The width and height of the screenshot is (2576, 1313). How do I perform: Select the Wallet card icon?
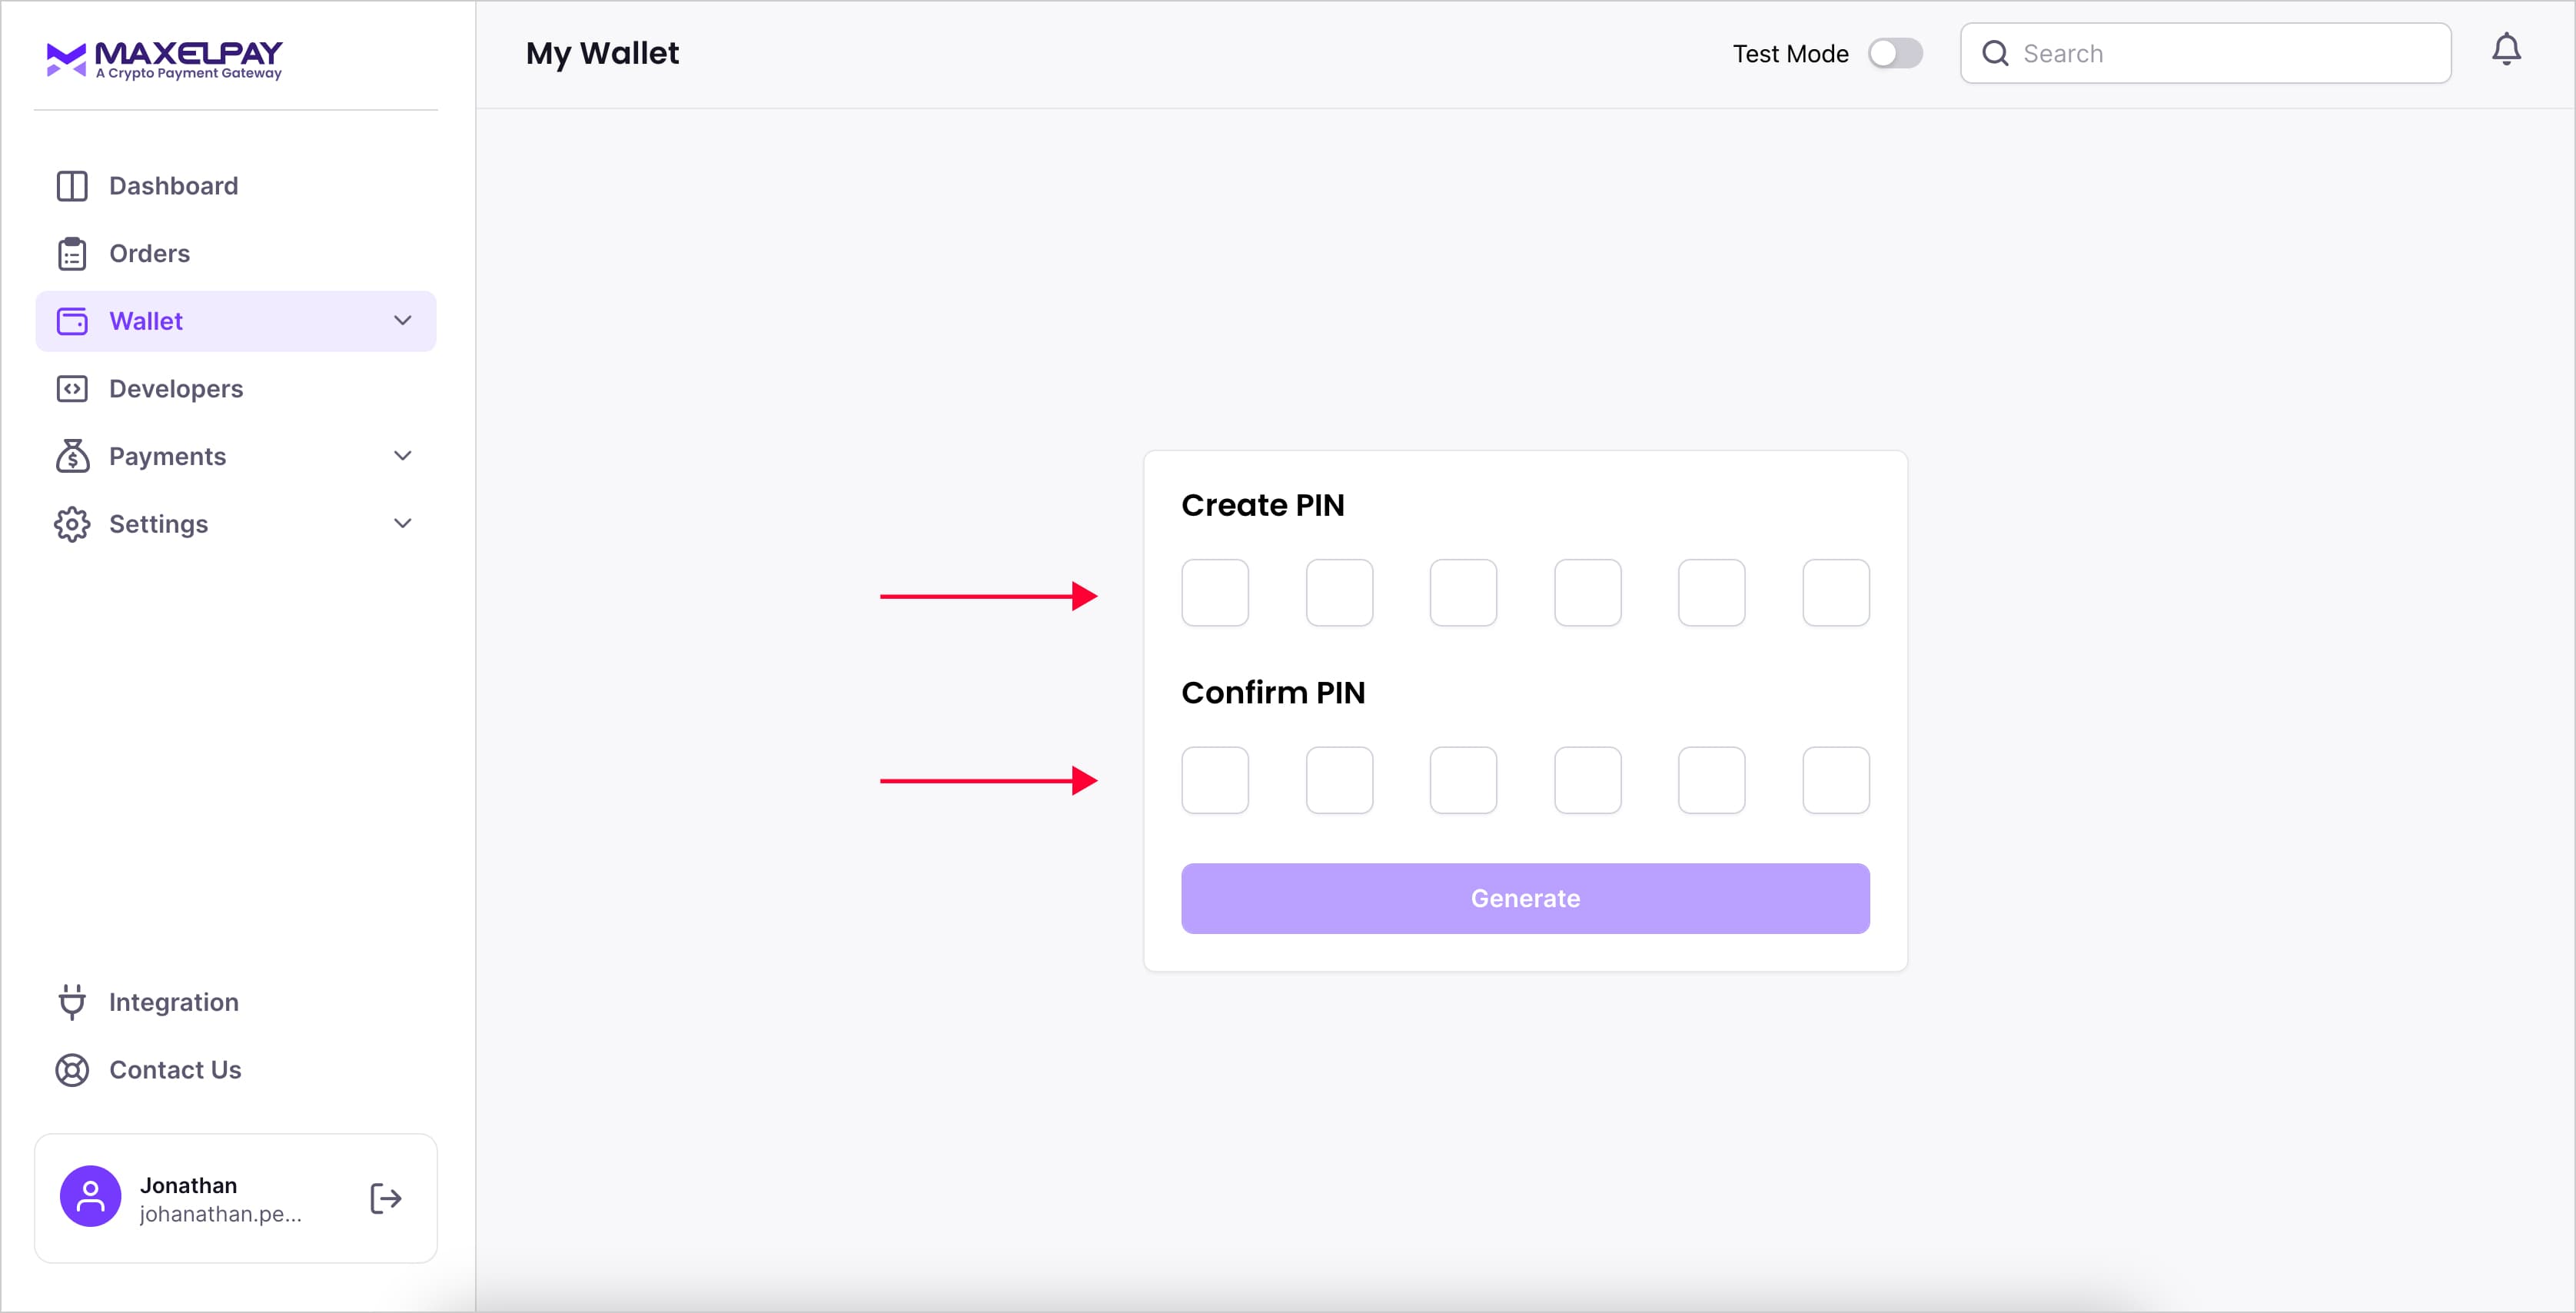72,321
